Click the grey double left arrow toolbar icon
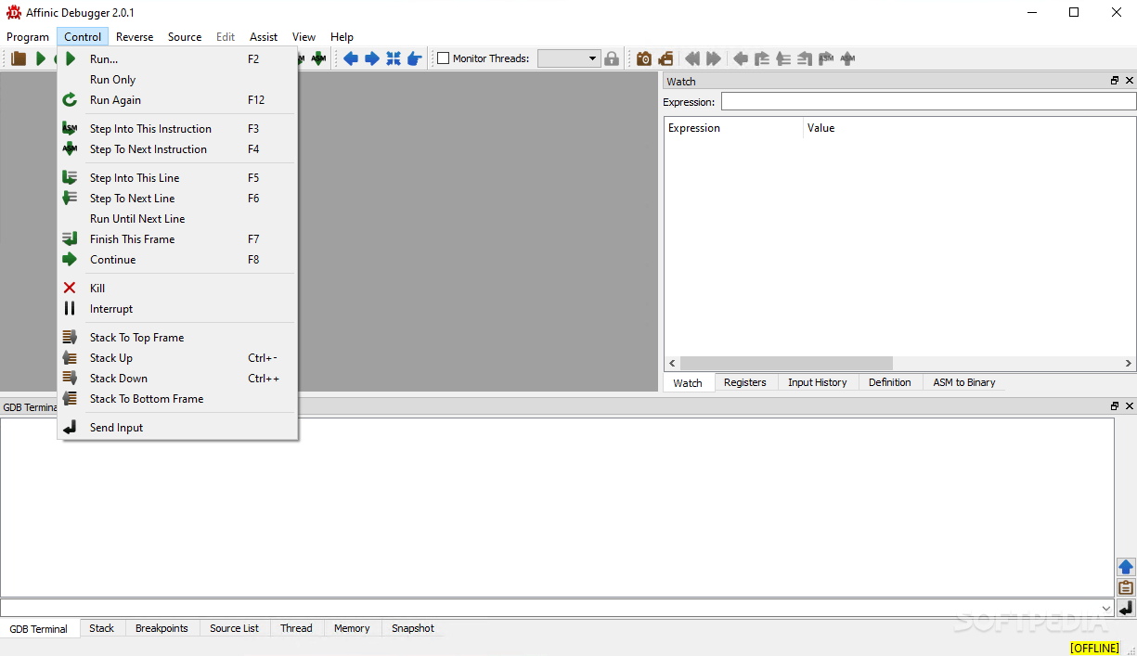The height and width of the screenshot is (656, 1137). click(x=691, y=58)
